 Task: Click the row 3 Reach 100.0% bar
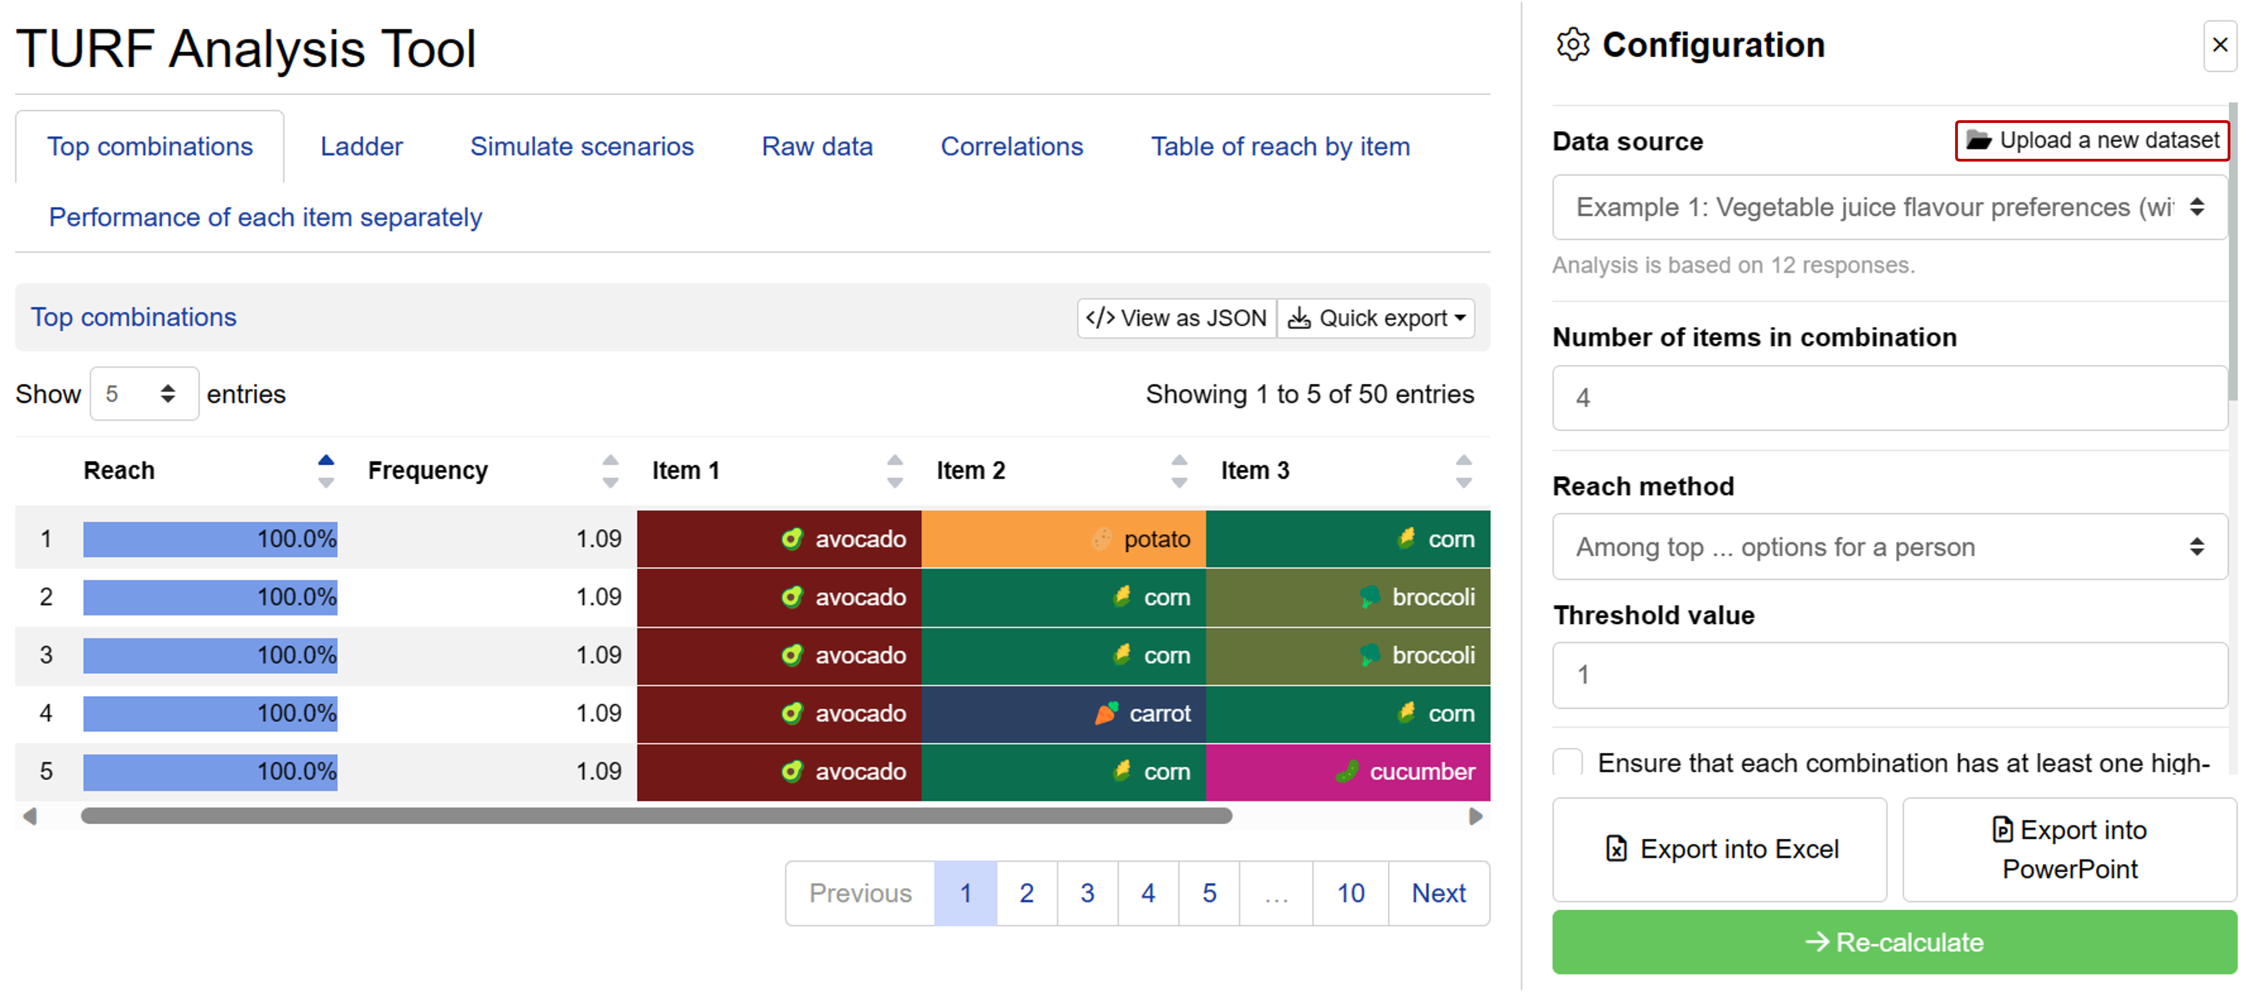point(210,655)
